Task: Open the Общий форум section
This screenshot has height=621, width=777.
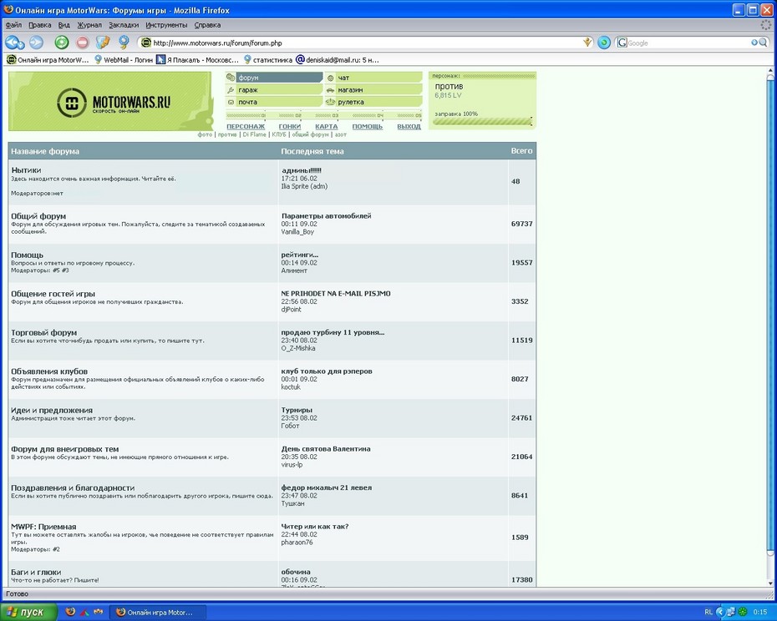Action: tap(38, 216)
